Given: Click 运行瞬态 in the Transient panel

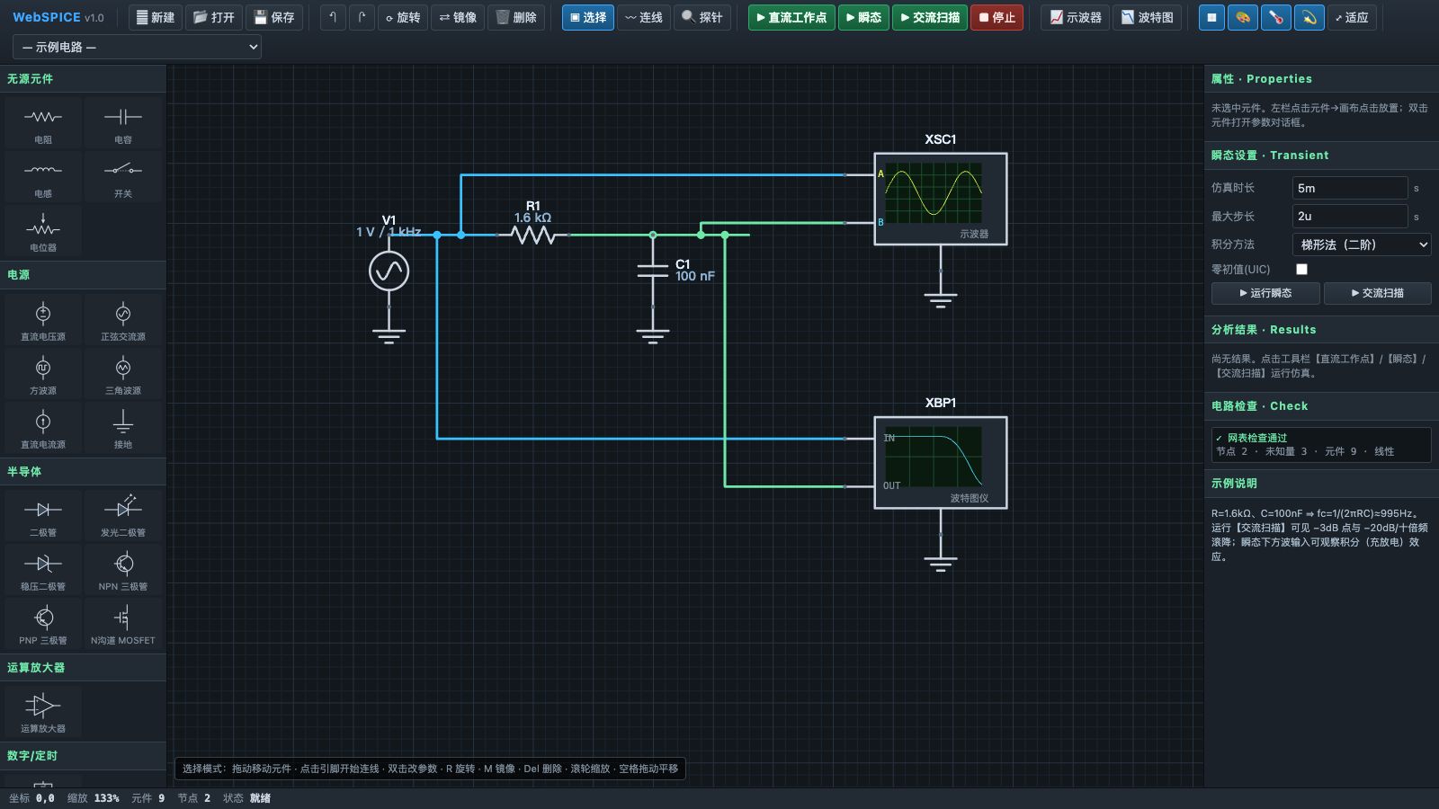Looking at the screenshot, I should [1265, 293].
